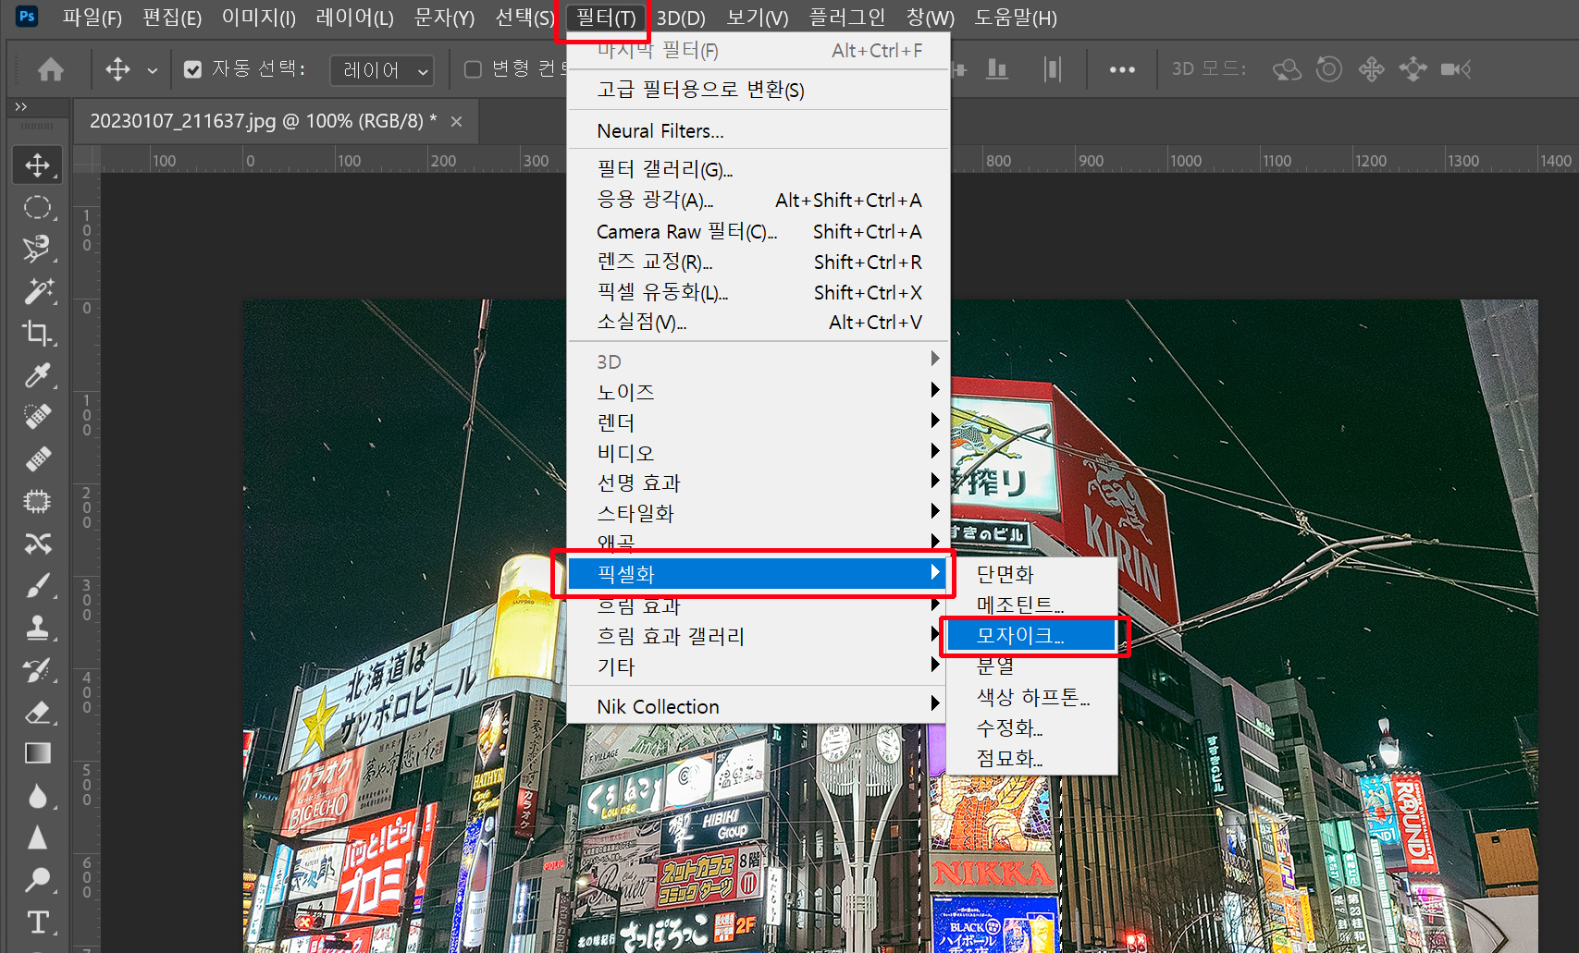
Task: Open 필터 갤러리(G)...
Action: point(759,169)
